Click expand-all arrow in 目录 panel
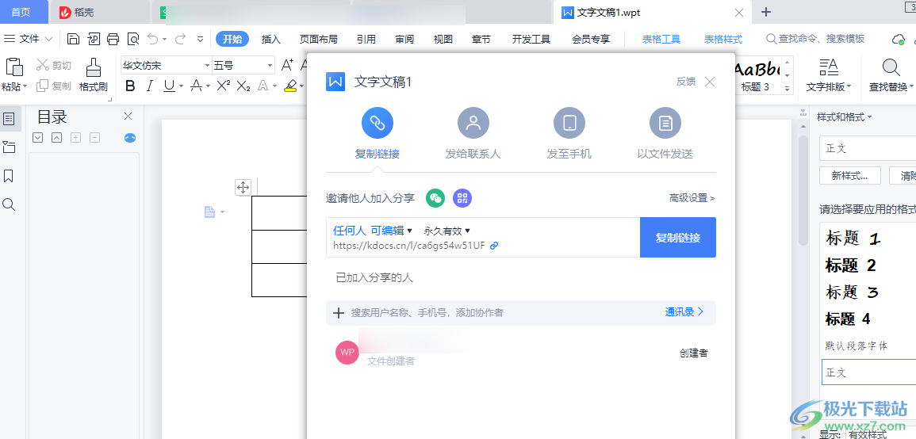This screenshot has width=916, height=439. (x=38, y=138)
